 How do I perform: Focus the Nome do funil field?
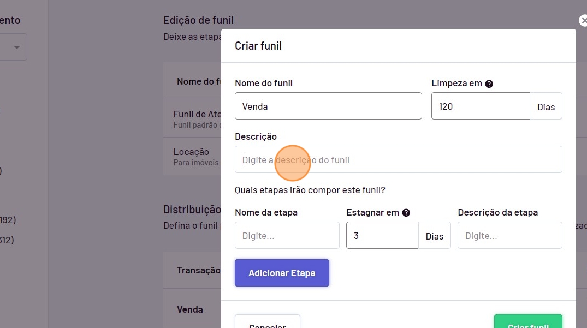[328, 106]
